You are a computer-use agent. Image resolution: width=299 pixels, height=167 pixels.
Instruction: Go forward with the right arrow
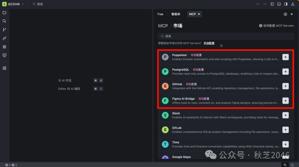(x=265, y=4)
